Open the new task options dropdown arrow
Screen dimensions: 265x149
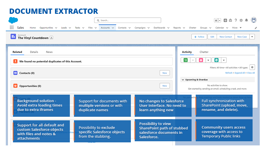pos(193,60)
